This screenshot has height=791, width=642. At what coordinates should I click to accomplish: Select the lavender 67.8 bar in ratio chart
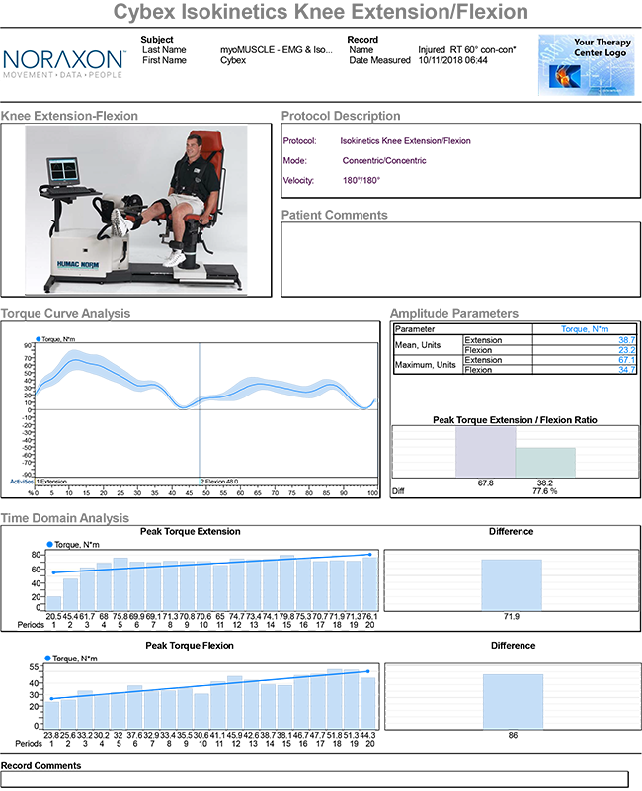(x=485, y=452)
